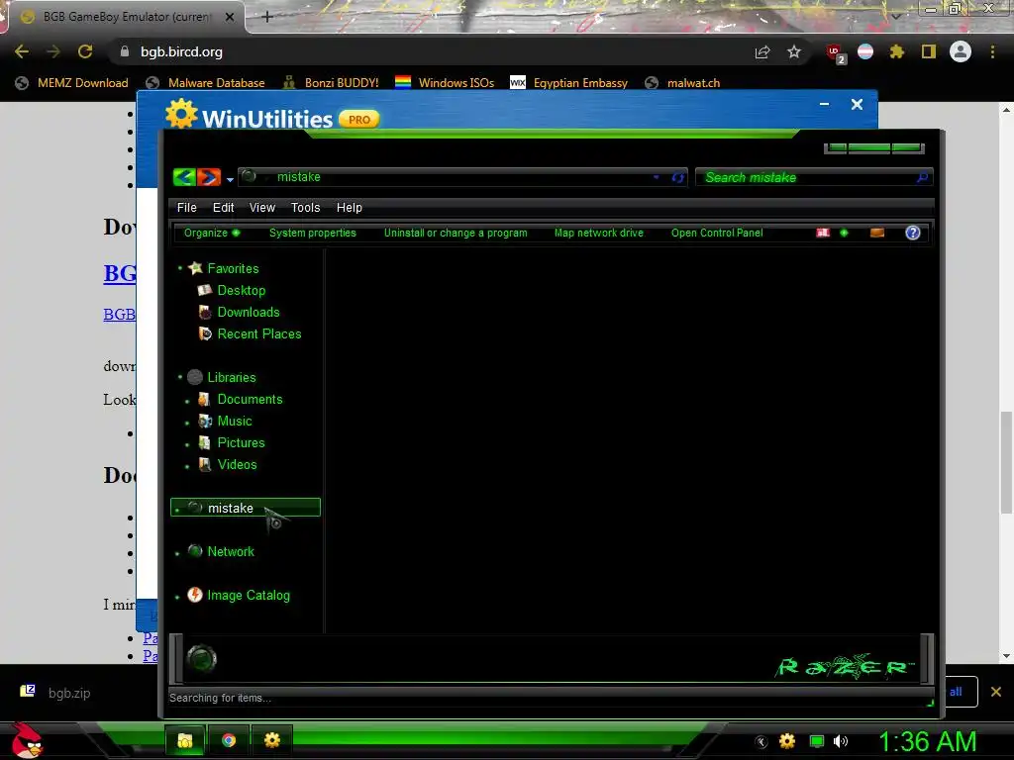Open the Music library
Viewport: 1014px width, 760px height.
coord(235,421)
